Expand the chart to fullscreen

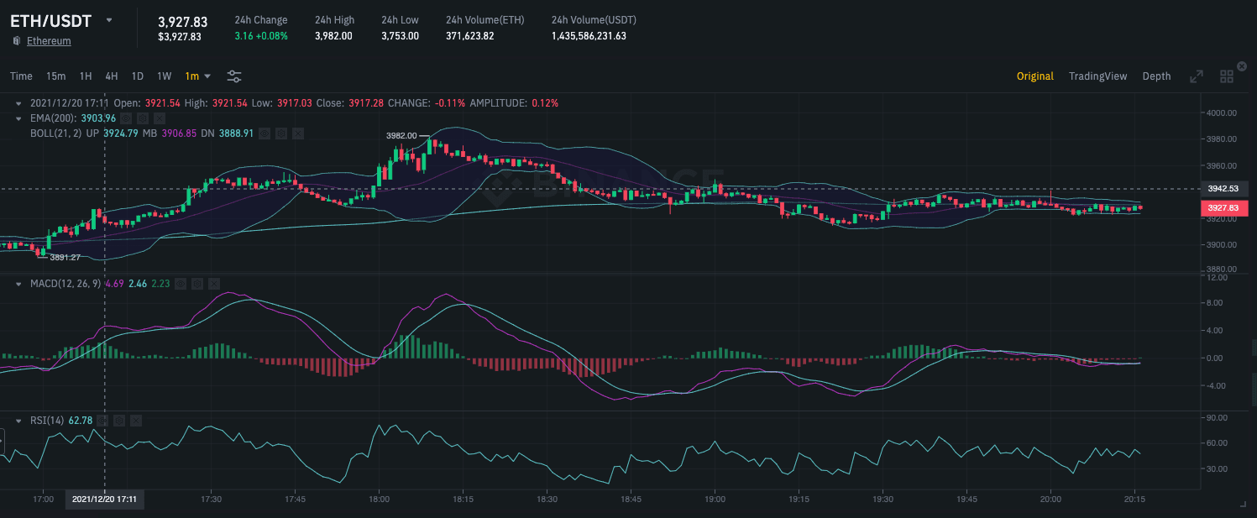tap(1197, 76)
